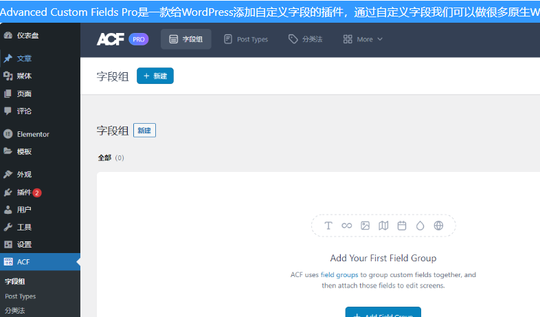Expand the More dropdown chevron
This screenshot has height=317, width=540.
click(380, 39)
